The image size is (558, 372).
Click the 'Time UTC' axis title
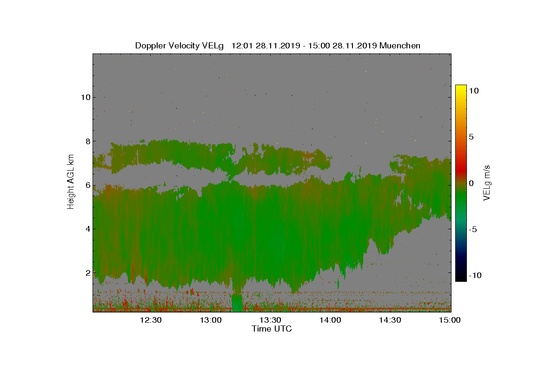[272, 329]
